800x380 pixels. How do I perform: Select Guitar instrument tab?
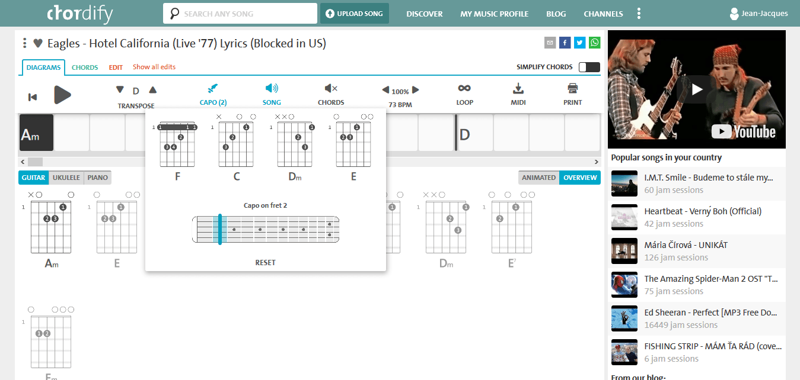pyautogui.click(x=34, y=178)
